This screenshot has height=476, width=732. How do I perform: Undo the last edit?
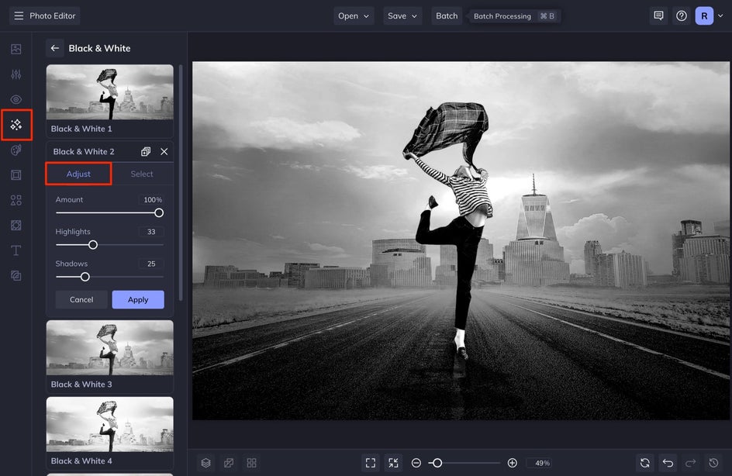click(668, 463)
